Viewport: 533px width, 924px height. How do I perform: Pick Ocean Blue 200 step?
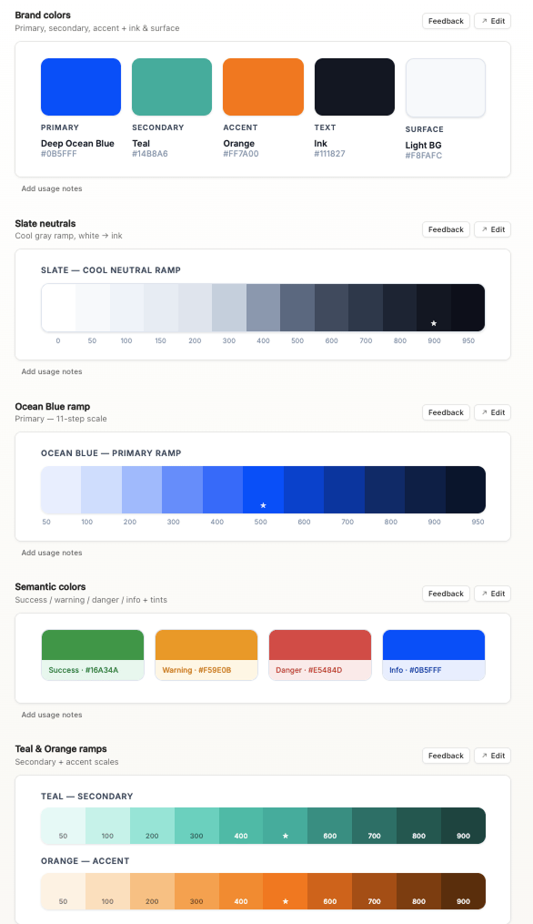pyautogui.click(x=142, y=490)
